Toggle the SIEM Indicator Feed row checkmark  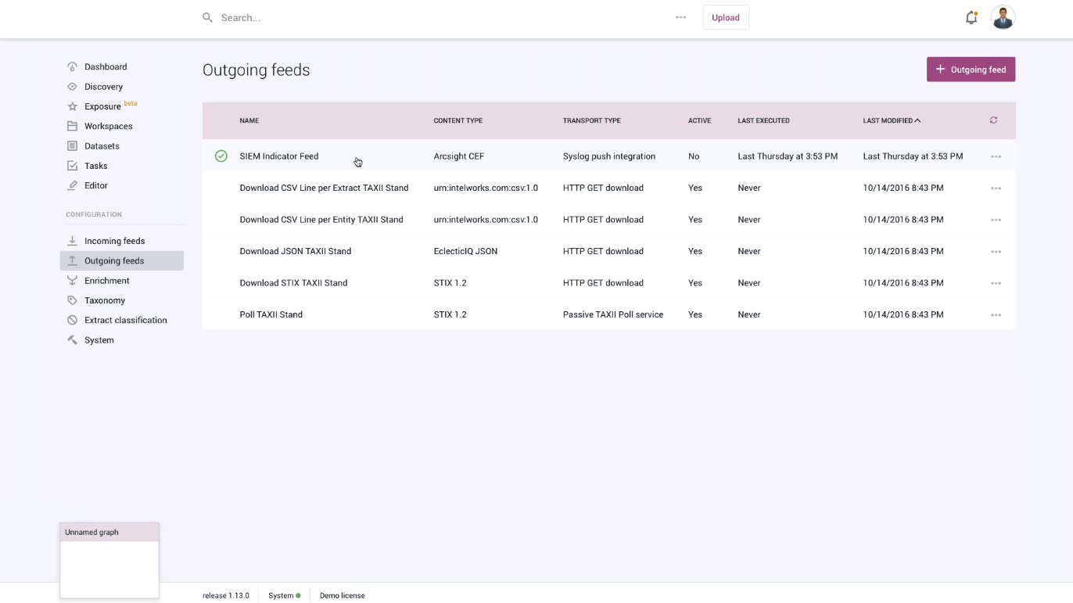click(x=221, y=156)
